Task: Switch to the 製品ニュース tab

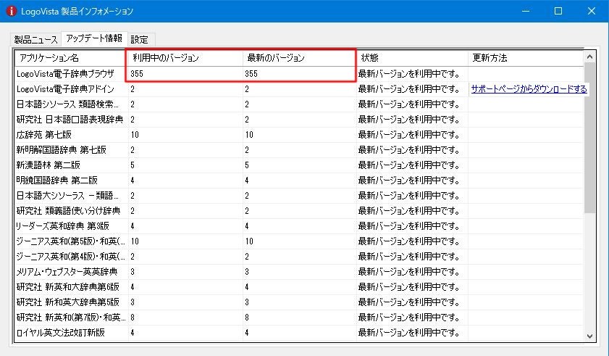Action: point(35,39)
